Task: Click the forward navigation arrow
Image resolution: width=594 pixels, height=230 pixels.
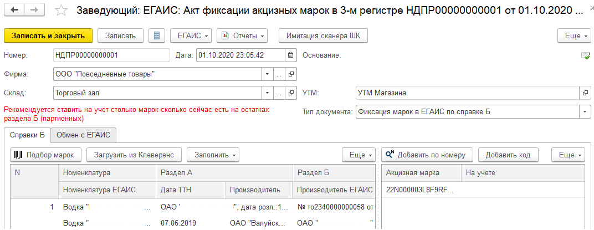Action: point(34,11)
